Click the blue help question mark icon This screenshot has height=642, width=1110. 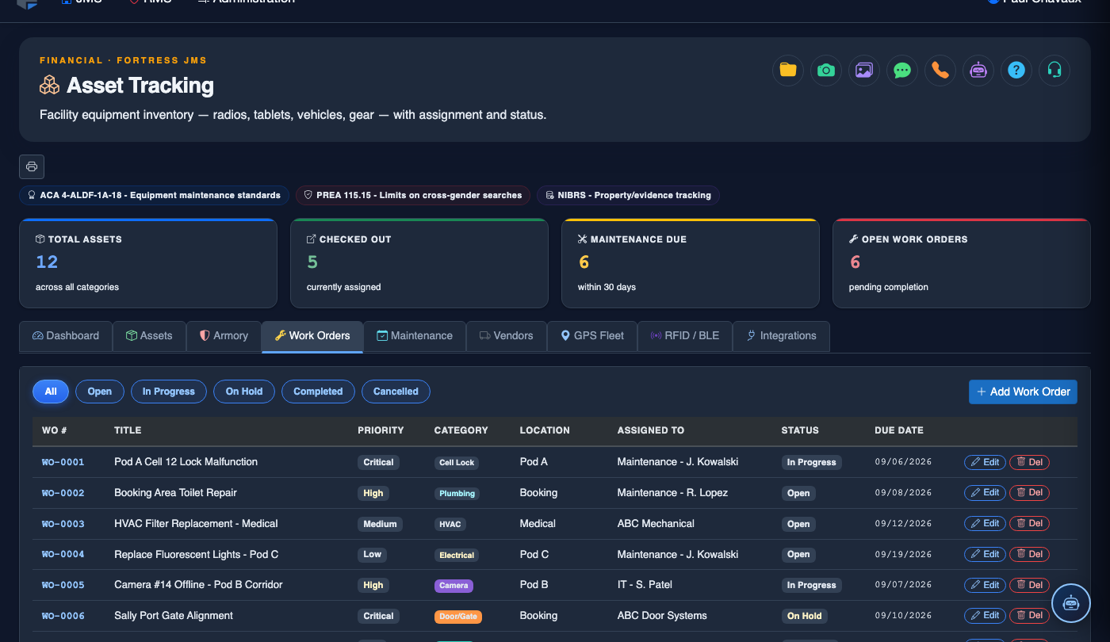1016,71
